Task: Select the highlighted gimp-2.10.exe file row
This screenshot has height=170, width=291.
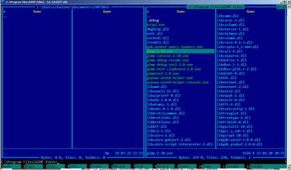Action: (x=181, y=51)
